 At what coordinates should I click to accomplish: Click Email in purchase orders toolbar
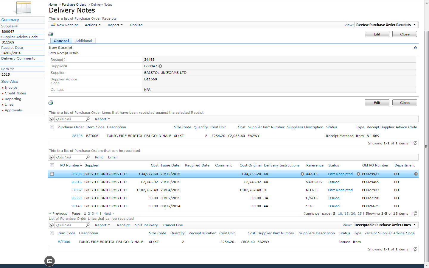[113, 157]
